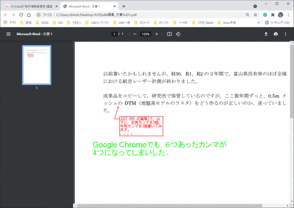Click the scroll-right arrow of the horizontal scrollbar
The width and height of the screenshot is (294, 208).
tap(288, 206)
